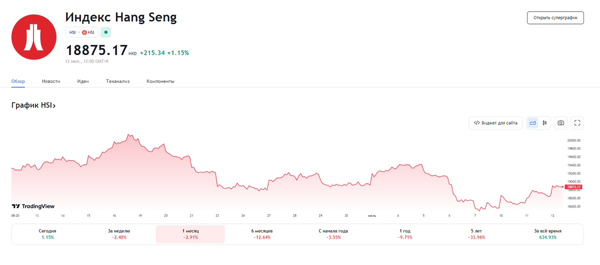Select the '6 месяцев' time range
The image size is (600, 265).
point(261,234)
